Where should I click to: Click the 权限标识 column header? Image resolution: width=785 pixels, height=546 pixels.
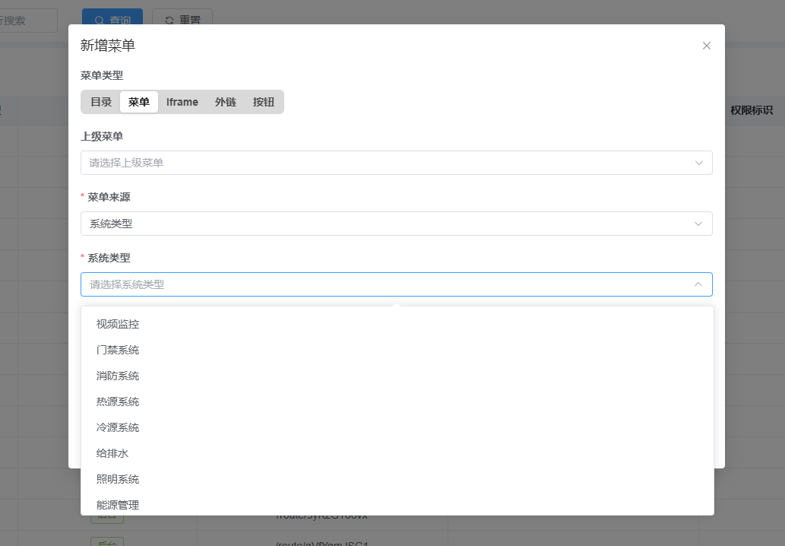[752, 110]
